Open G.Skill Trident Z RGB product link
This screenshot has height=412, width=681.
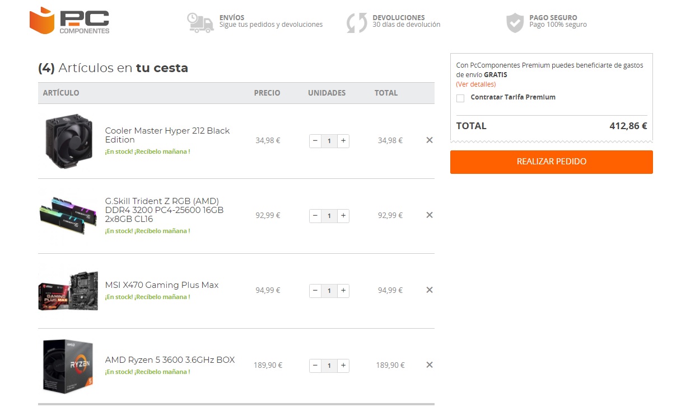[x=164, y=210]
